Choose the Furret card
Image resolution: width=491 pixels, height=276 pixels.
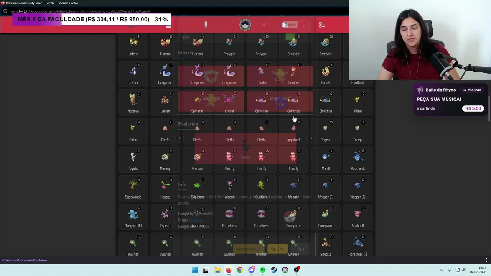click(326, 74)
